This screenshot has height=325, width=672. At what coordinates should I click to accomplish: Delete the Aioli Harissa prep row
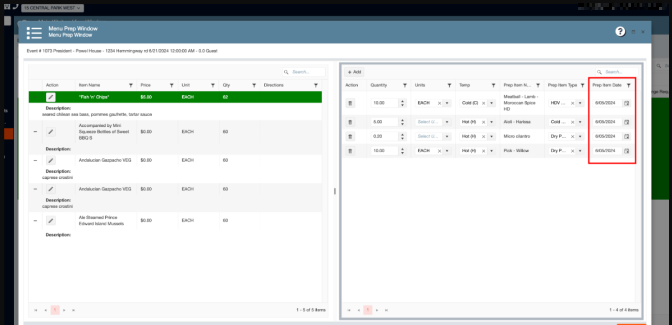tap(350, 122)
